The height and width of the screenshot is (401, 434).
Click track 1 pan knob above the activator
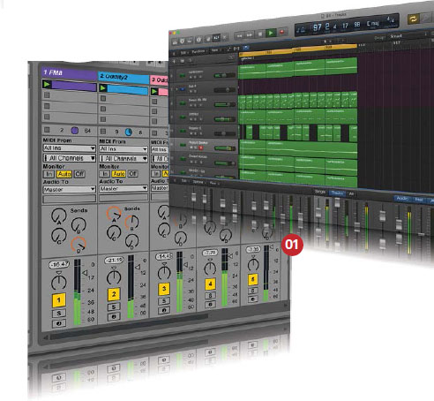coord(59,282)
